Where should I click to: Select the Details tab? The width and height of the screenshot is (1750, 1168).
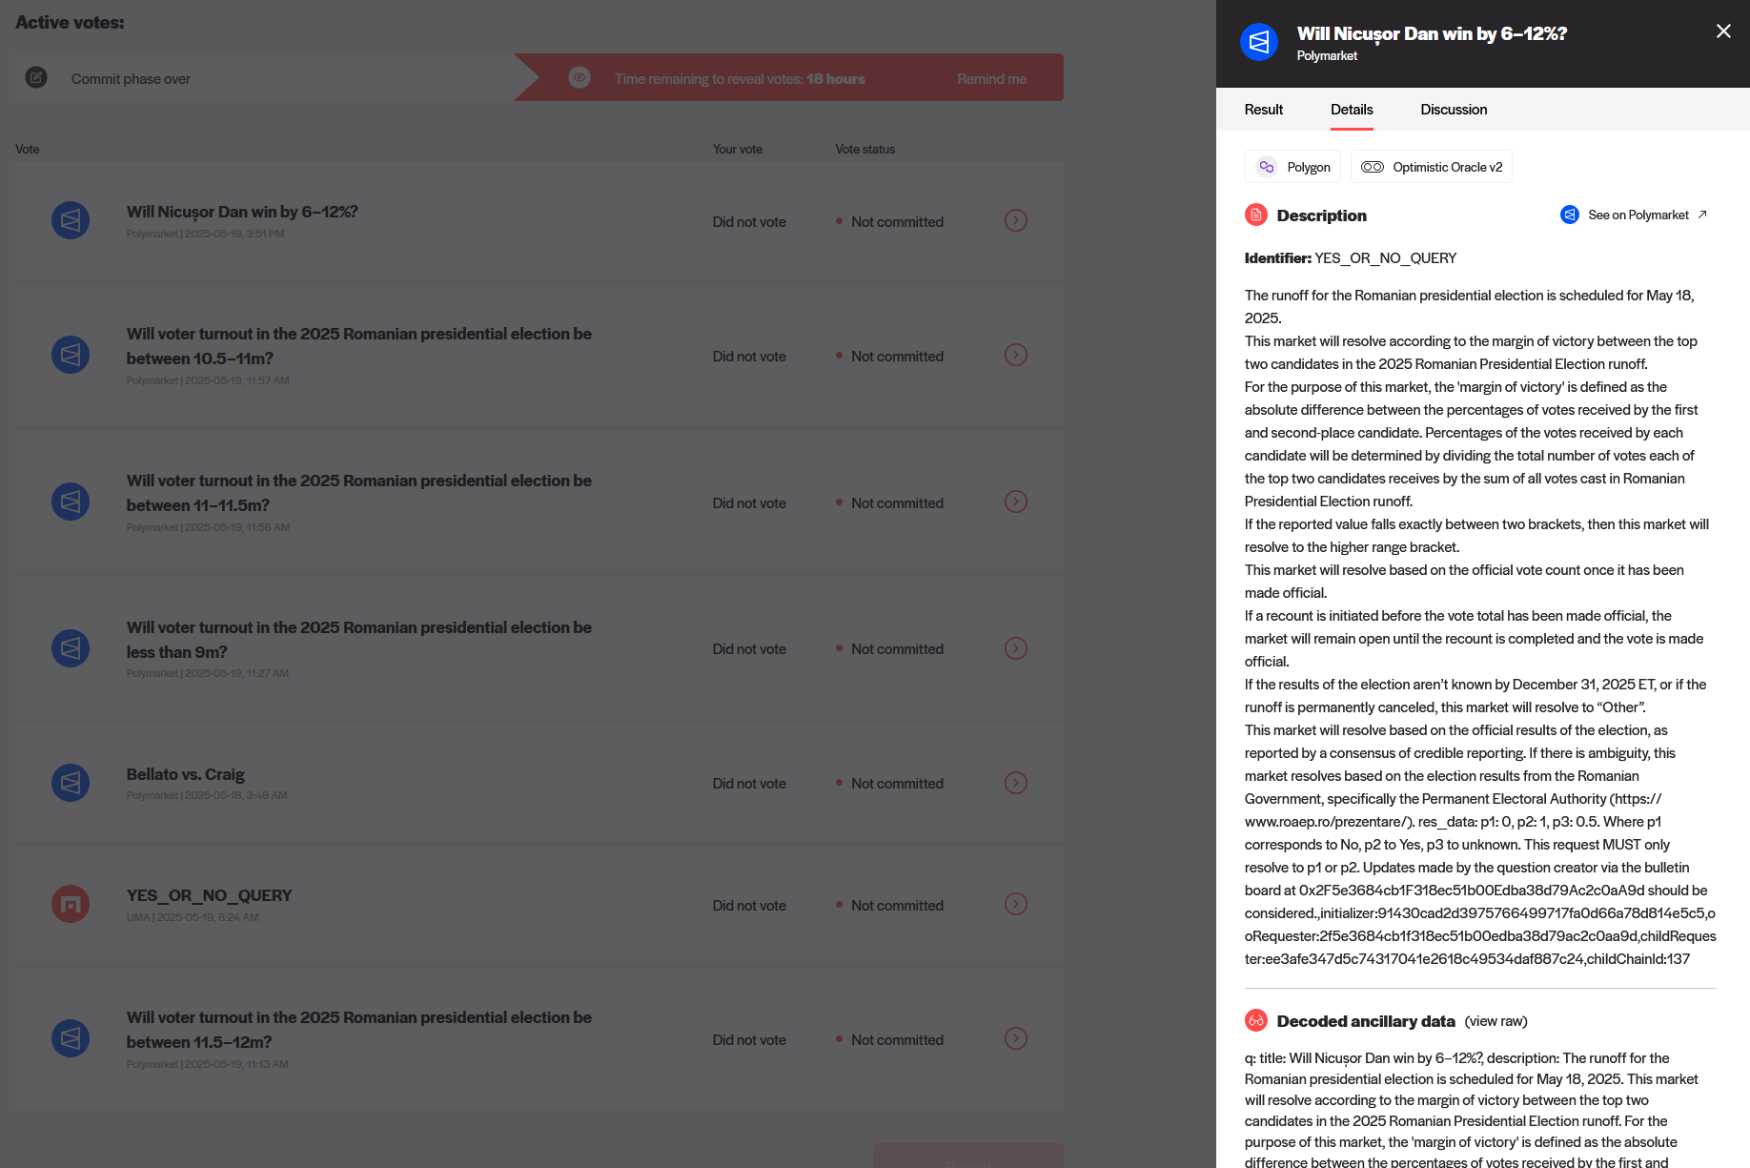1351,110
